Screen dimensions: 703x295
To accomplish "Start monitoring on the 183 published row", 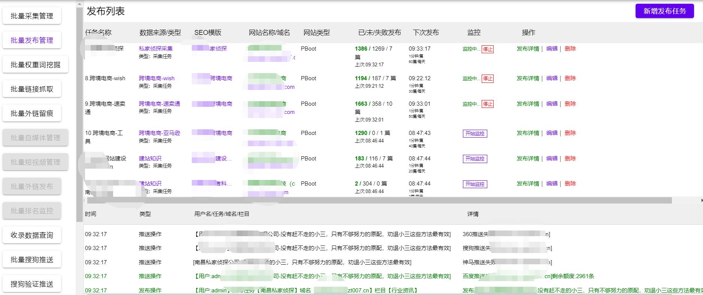I will 475,159.
